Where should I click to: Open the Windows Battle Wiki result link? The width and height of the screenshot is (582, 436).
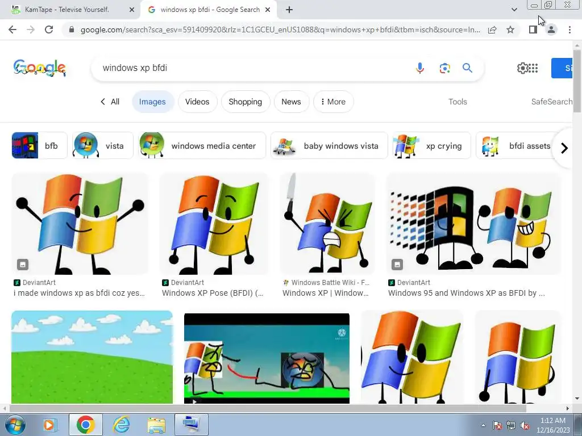[x=326, y=293]
